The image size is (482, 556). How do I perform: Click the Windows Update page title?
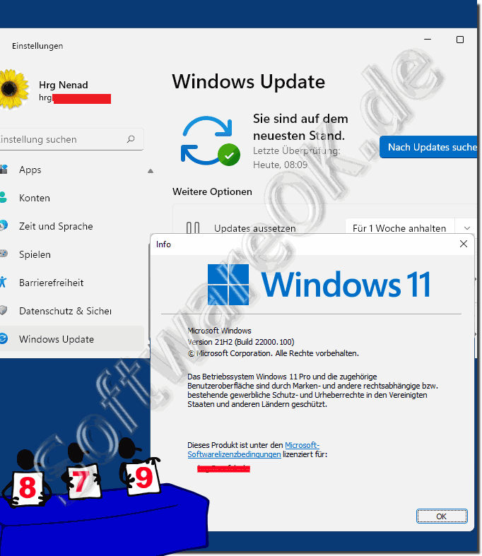click(248, 81)
